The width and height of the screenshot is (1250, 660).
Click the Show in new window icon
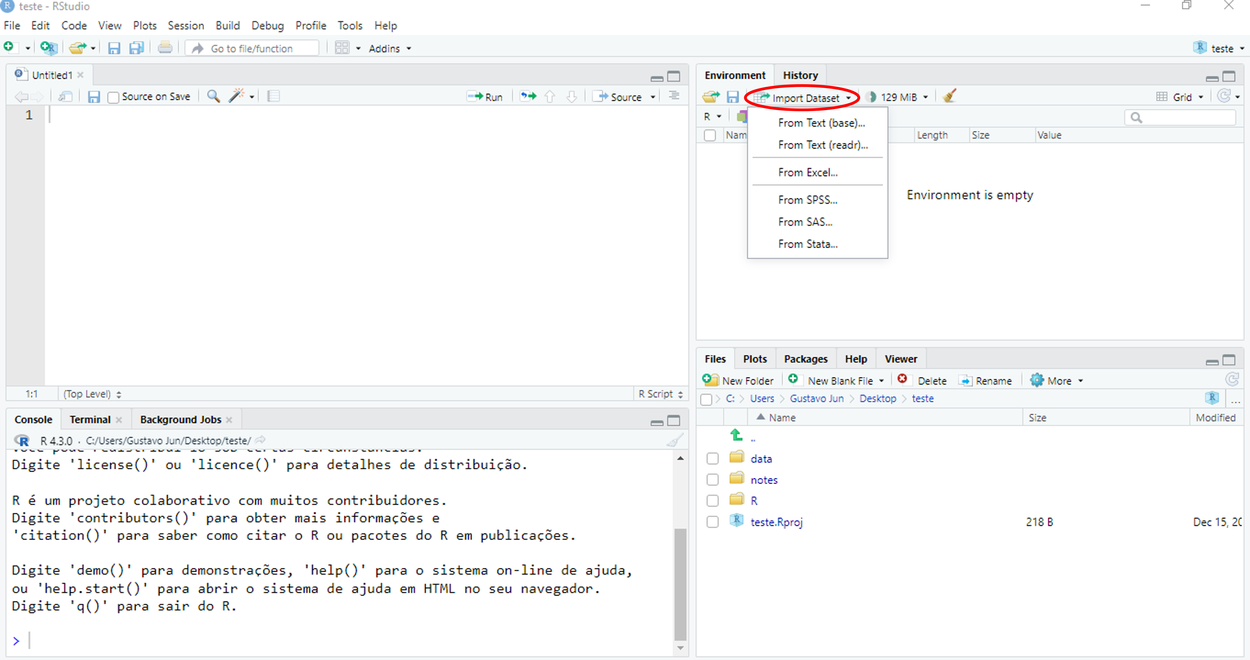pyautogui.click(x=65, y=97)
